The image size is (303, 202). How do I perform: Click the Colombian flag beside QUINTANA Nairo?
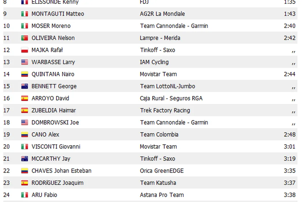click(x=25, y=74)
